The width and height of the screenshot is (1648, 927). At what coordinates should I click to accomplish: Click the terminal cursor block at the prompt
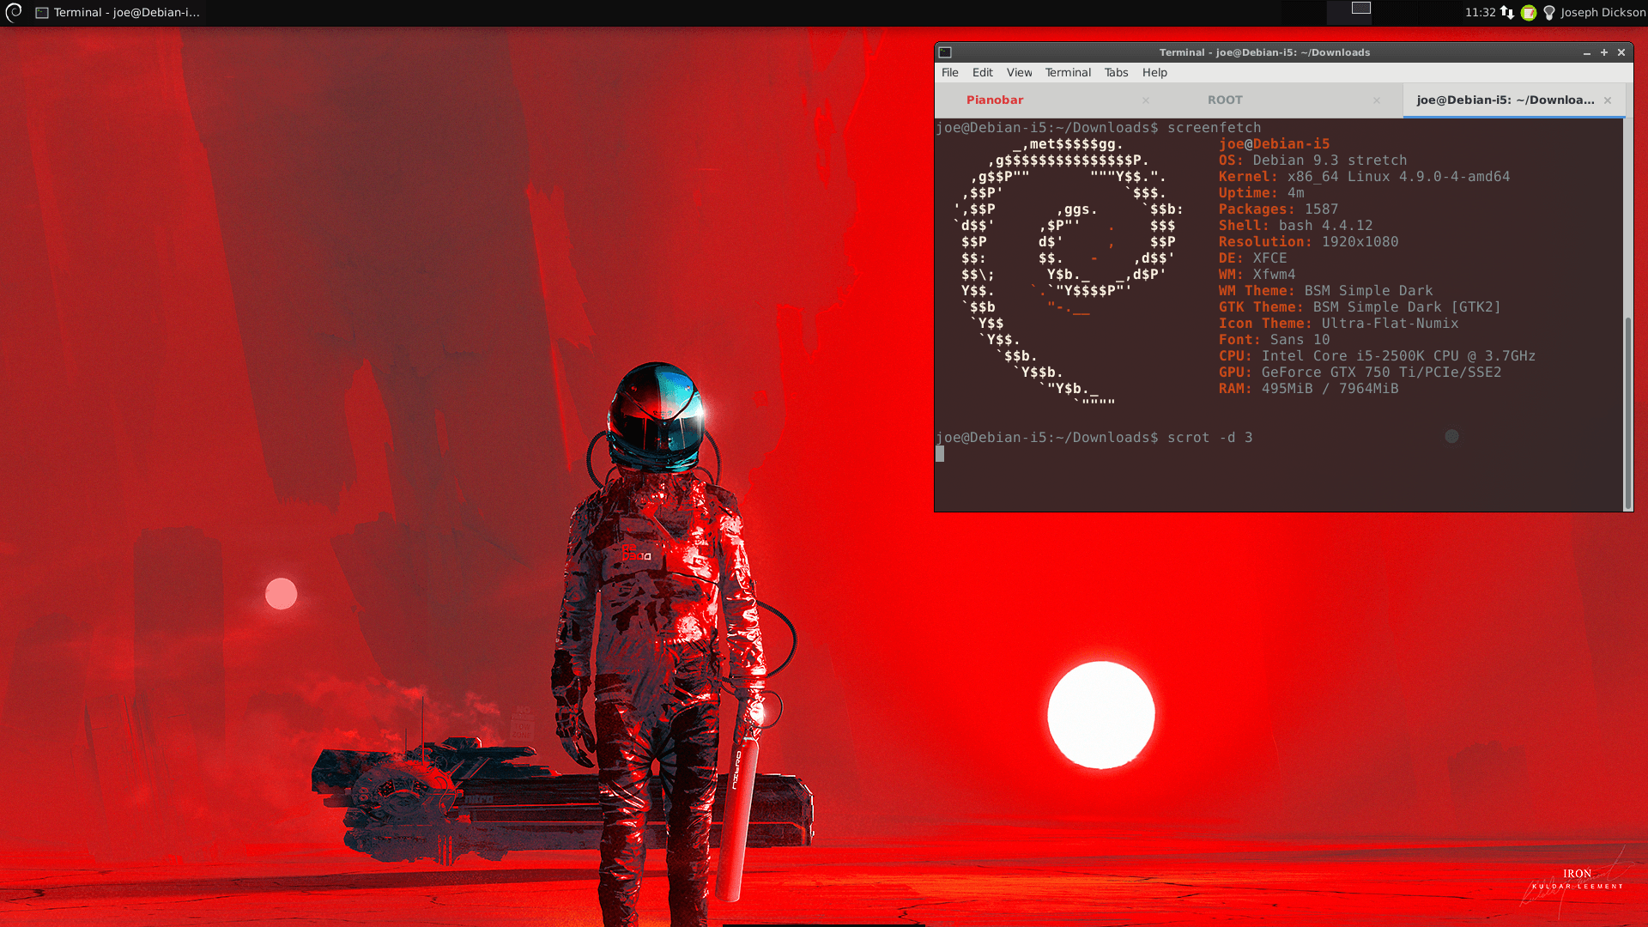click(940, 454)
